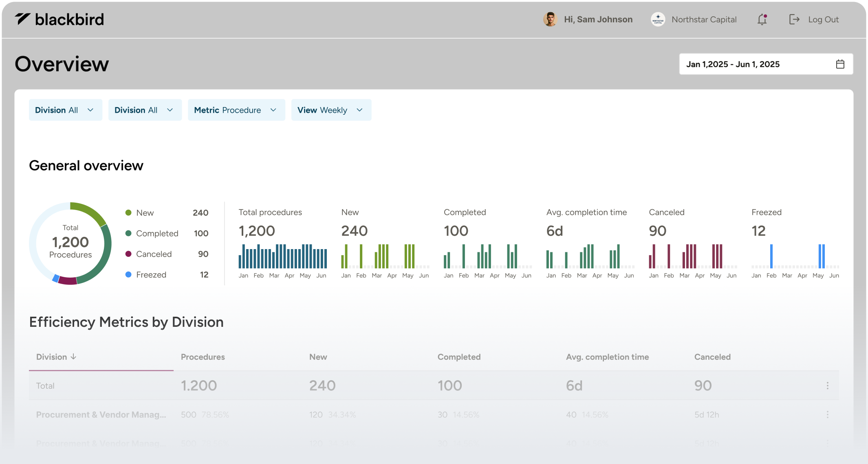Click the calendar icon in date field
This screenshot has width=868, height=464.
point(840,64)
